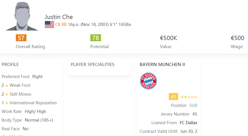Click the player silhouette avatar image
Image resolution: width=248 pixels, height=136 pixels.
[x=22, y=16]
